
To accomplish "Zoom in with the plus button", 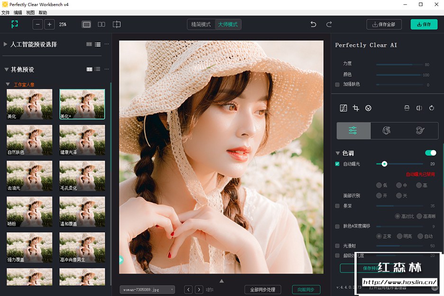I will click(49, 24).
